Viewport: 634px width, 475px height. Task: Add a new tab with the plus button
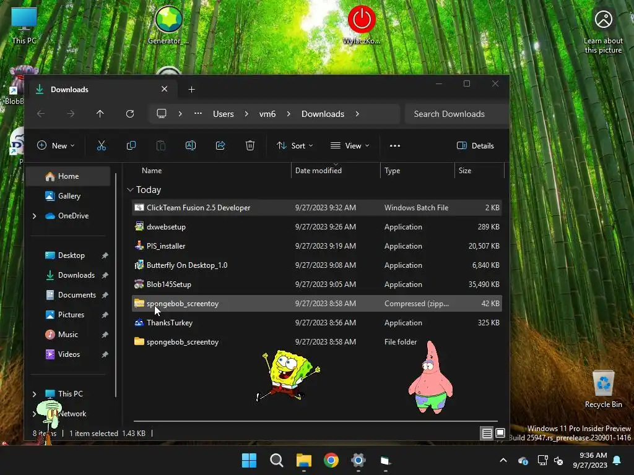[192, 89]
